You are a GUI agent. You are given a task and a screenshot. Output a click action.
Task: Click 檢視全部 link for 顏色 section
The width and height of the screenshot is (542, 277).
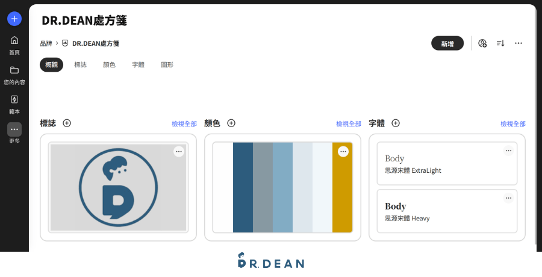coord(349,124)
